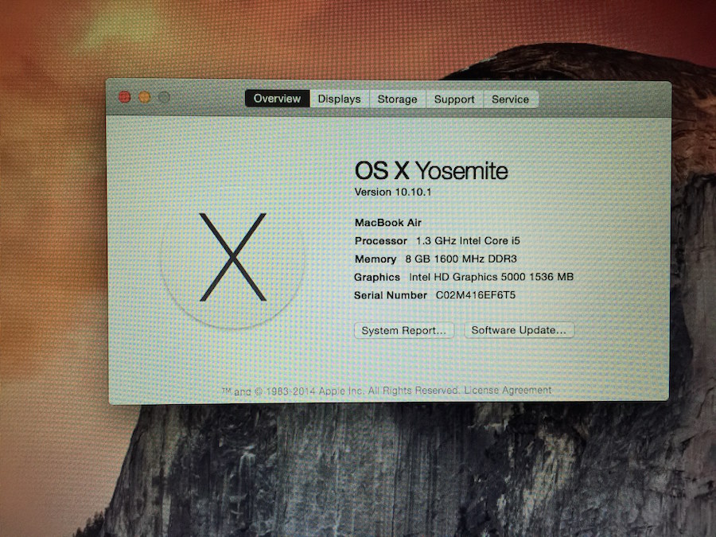Click the MacBook Air model name
Image resolution: width=716 pixels, height=537 pixels.
click(388, 223)
